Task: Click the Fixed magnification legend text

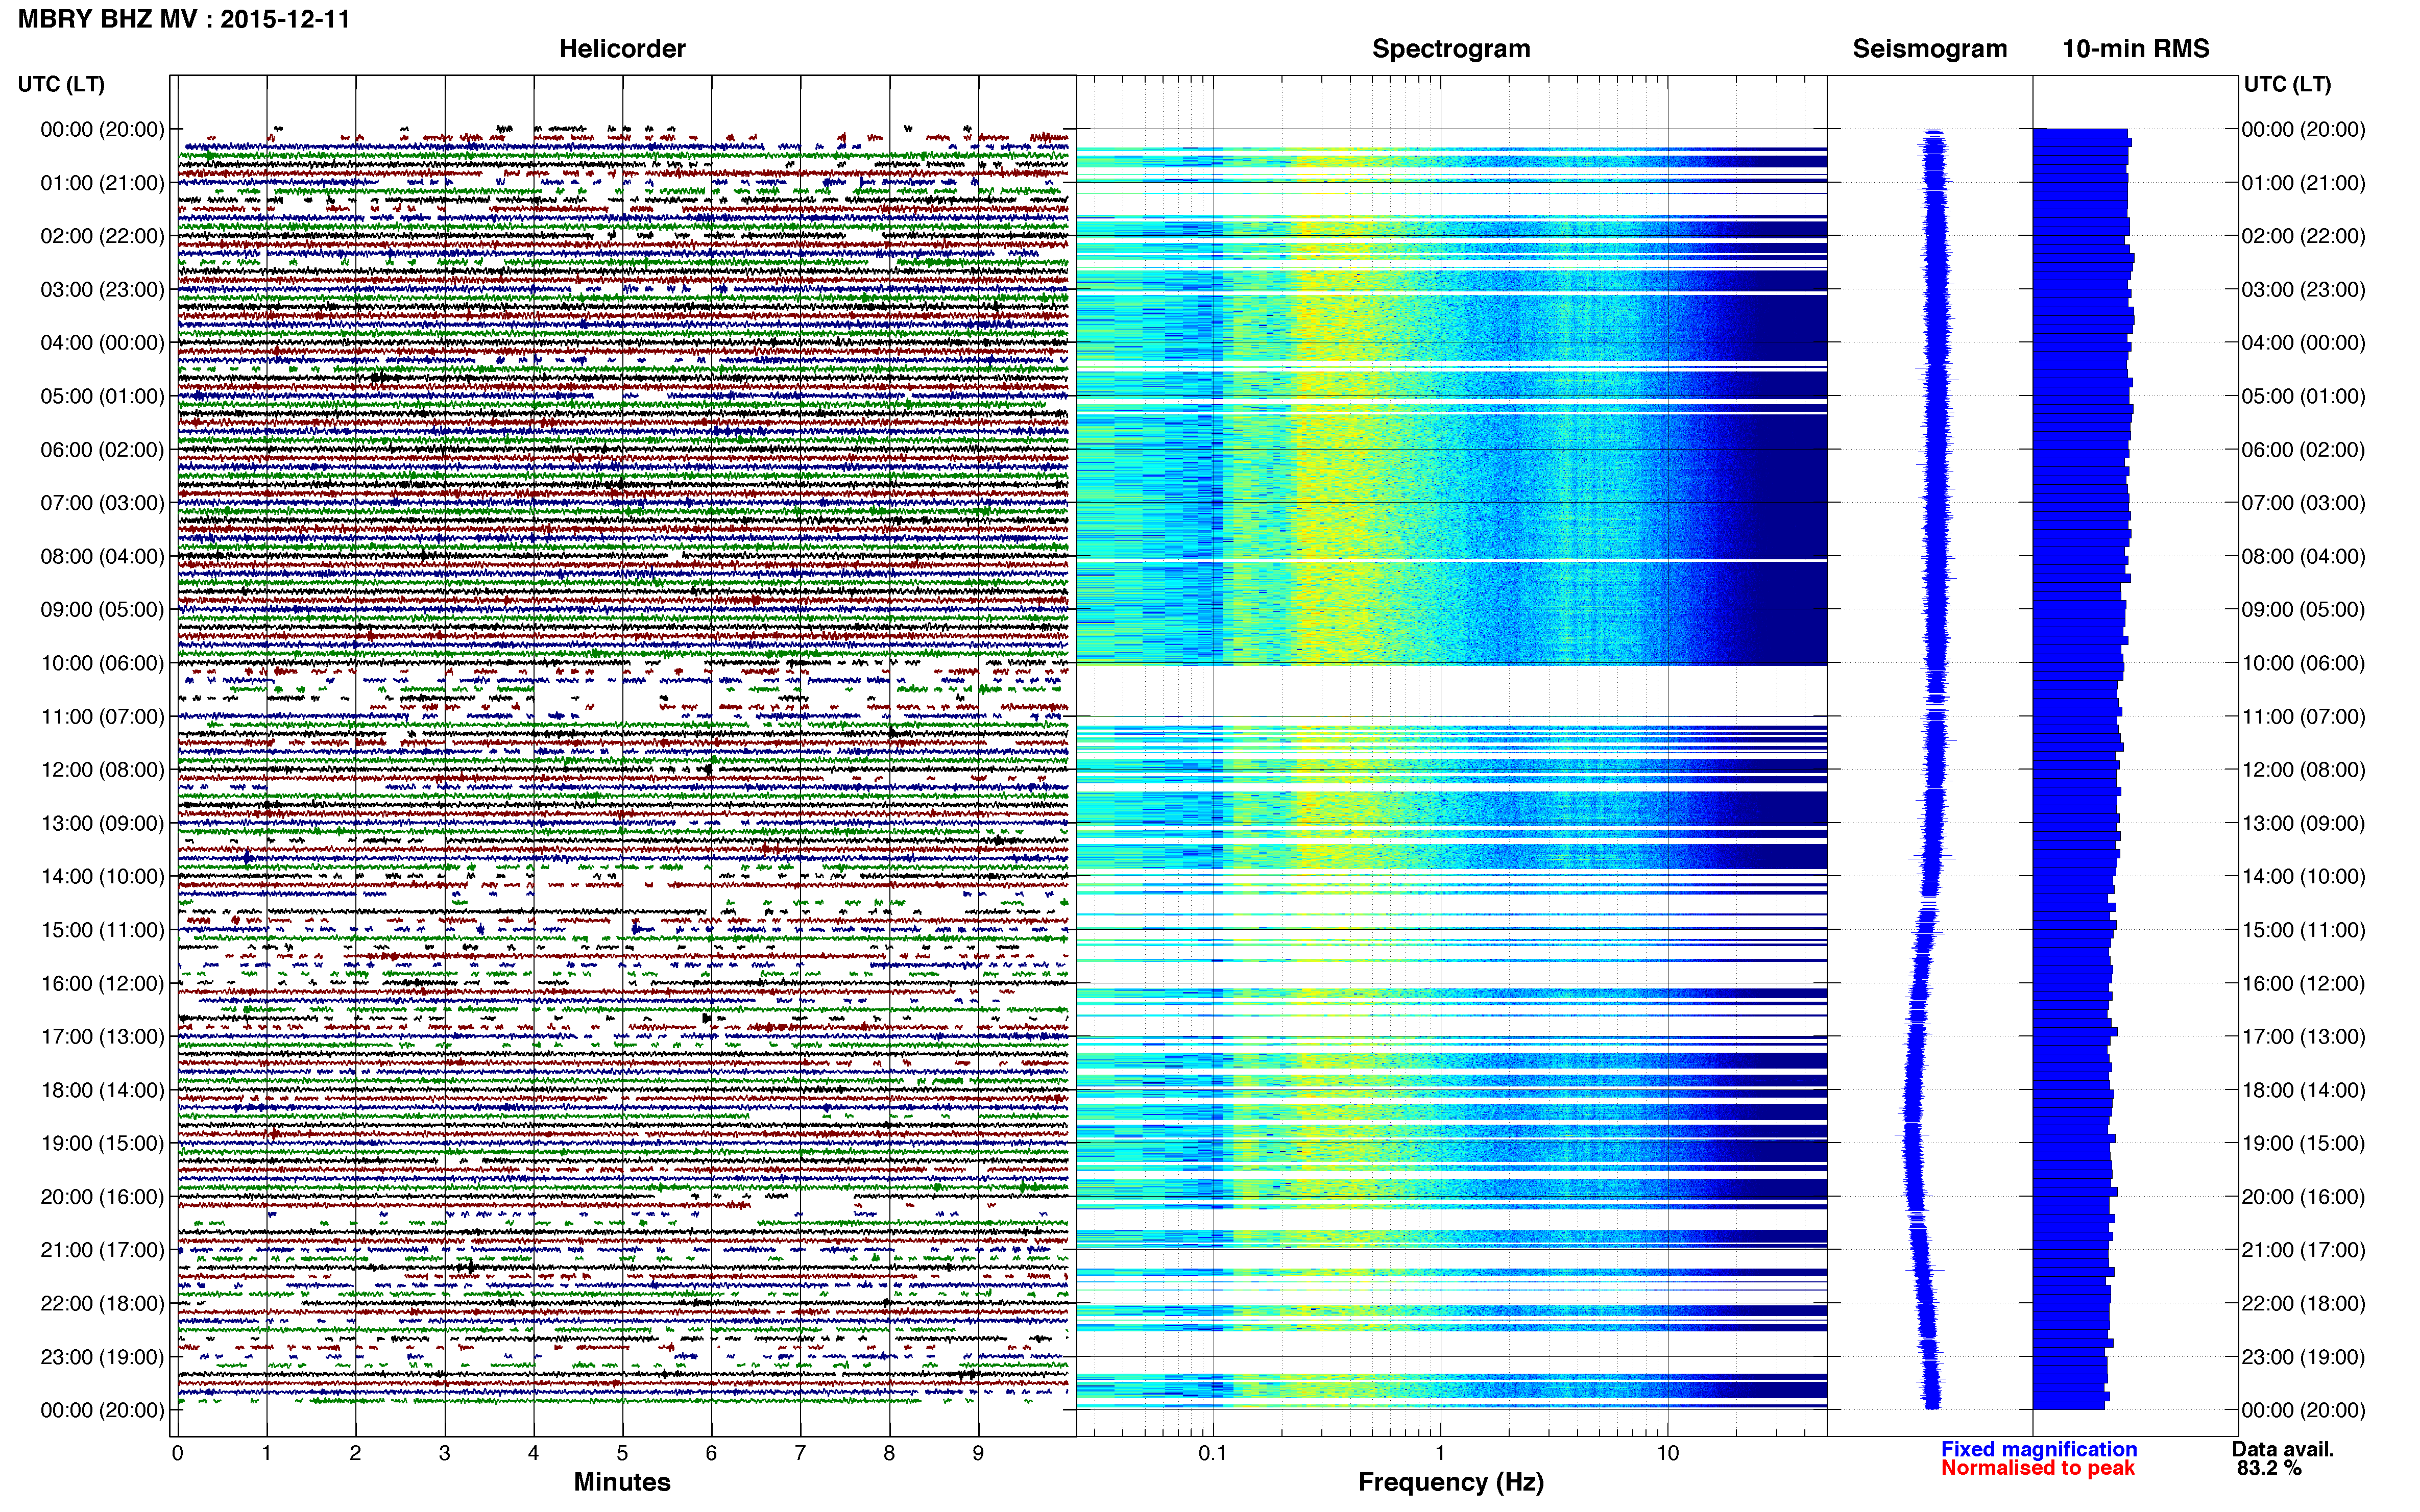Action: point(2039,1449)
